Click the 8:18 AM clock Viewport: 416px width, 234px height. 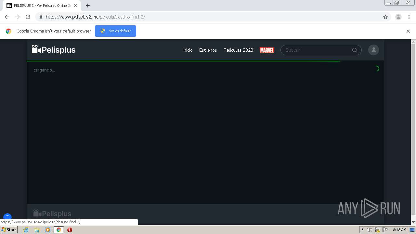point(399,230)
